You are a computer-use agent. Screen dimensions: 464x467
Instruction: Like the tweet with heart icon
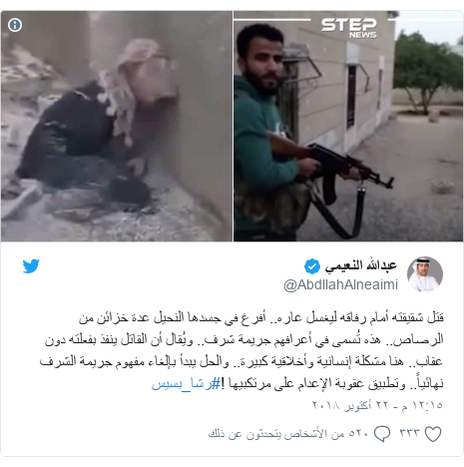(433, 434)
